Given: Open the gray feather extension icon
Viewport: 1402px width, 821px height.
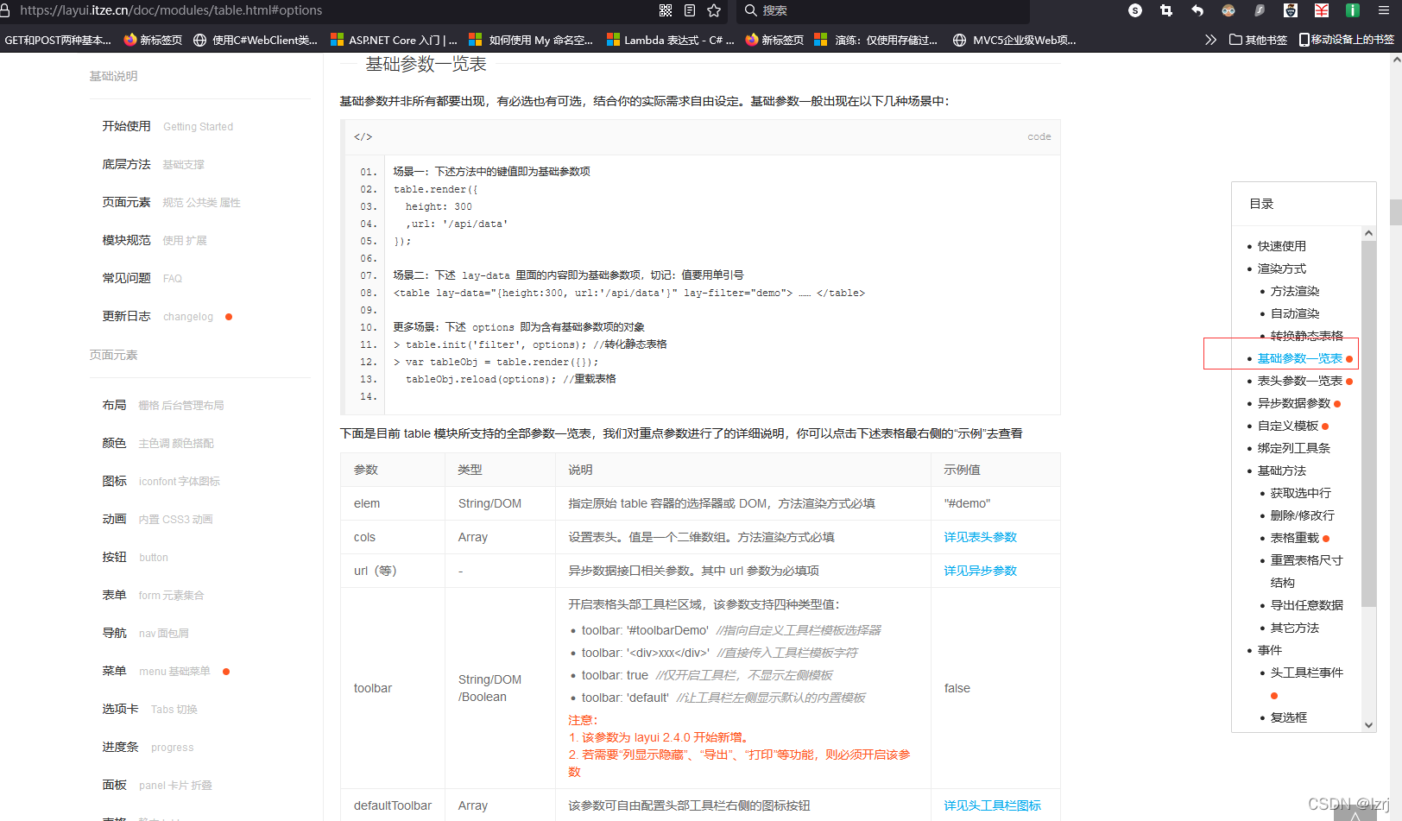Looking at the screenshot, I should tap(1260, 10).
